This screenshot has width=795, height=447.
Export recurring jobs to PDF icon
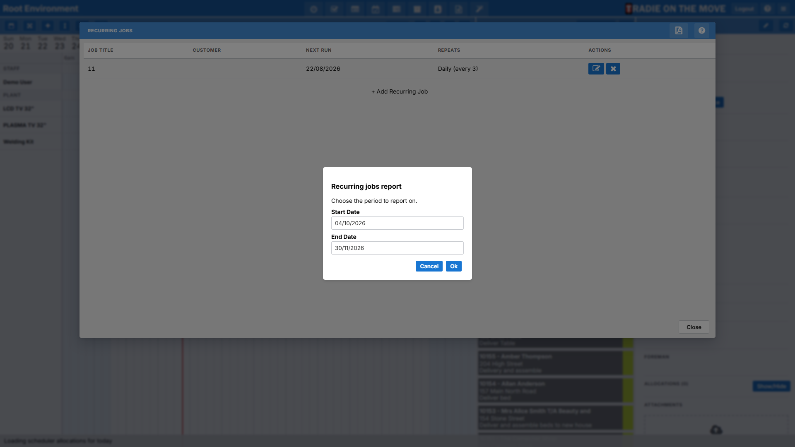click(679, 31)
